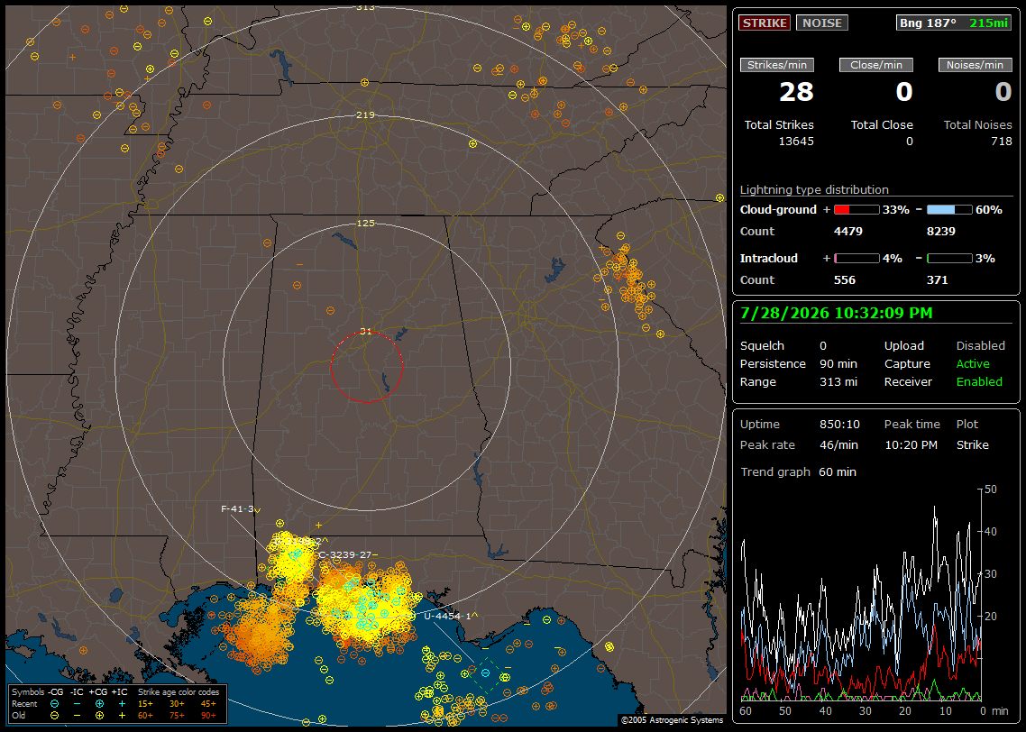This screenshot has width=1026, height=732.
Task: Click the -CG count 8239
Action: pyautogui.click(x=941, y=232)
